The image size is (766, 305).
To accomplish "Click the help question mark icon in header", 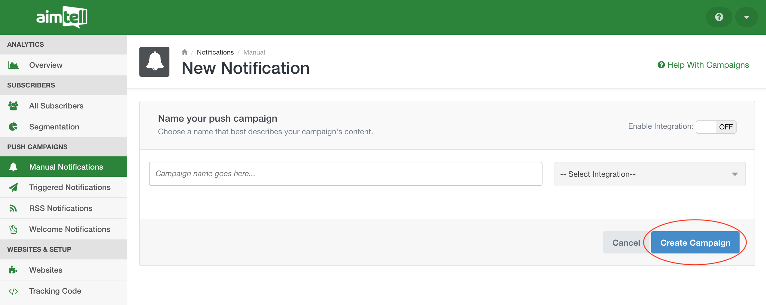I will point(719,17).
